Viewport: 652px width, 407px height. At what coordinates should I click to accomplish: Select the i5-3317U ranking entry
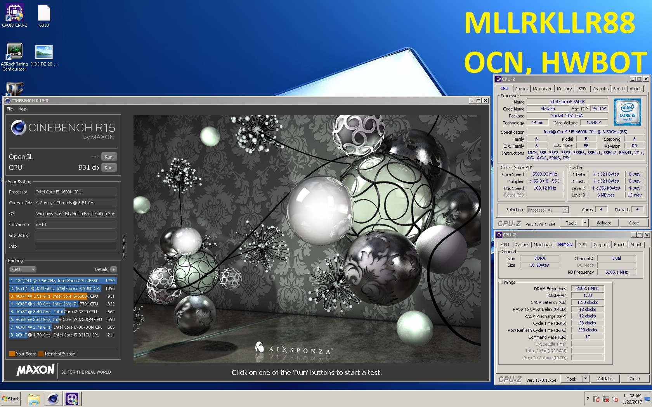coord(63,335)
